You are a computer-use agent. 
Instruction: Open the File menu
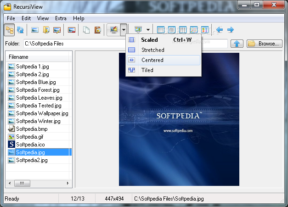pos(11,18)
